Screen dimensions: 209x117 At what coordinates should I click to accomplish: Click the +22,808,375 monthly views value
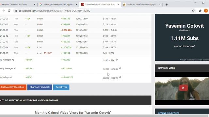[x=67, y=77]
